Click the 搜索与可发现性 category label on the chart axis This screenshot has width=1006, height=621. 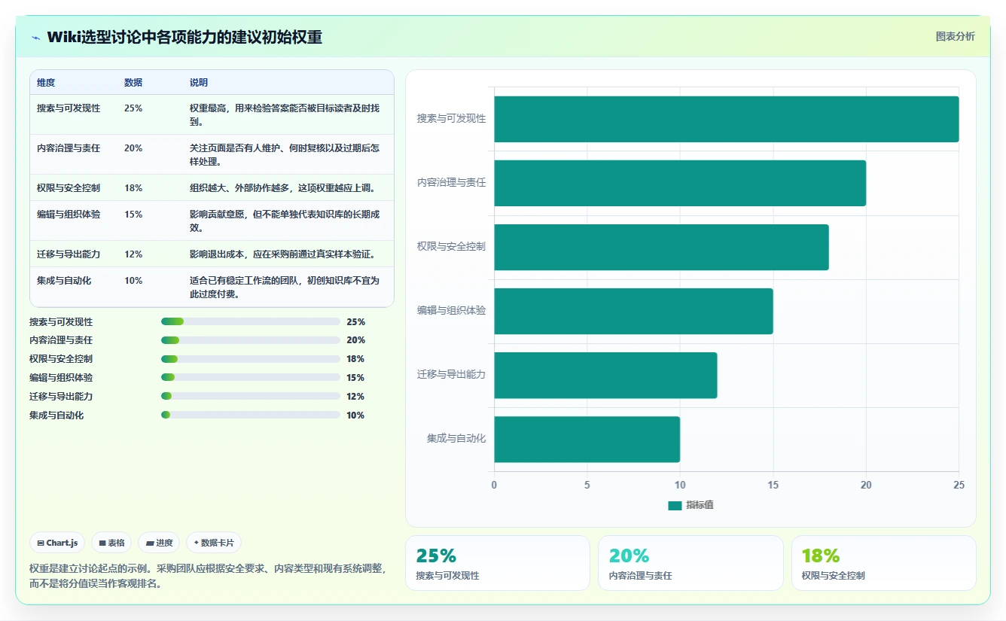pyautogui.click(x=452, y=119)
